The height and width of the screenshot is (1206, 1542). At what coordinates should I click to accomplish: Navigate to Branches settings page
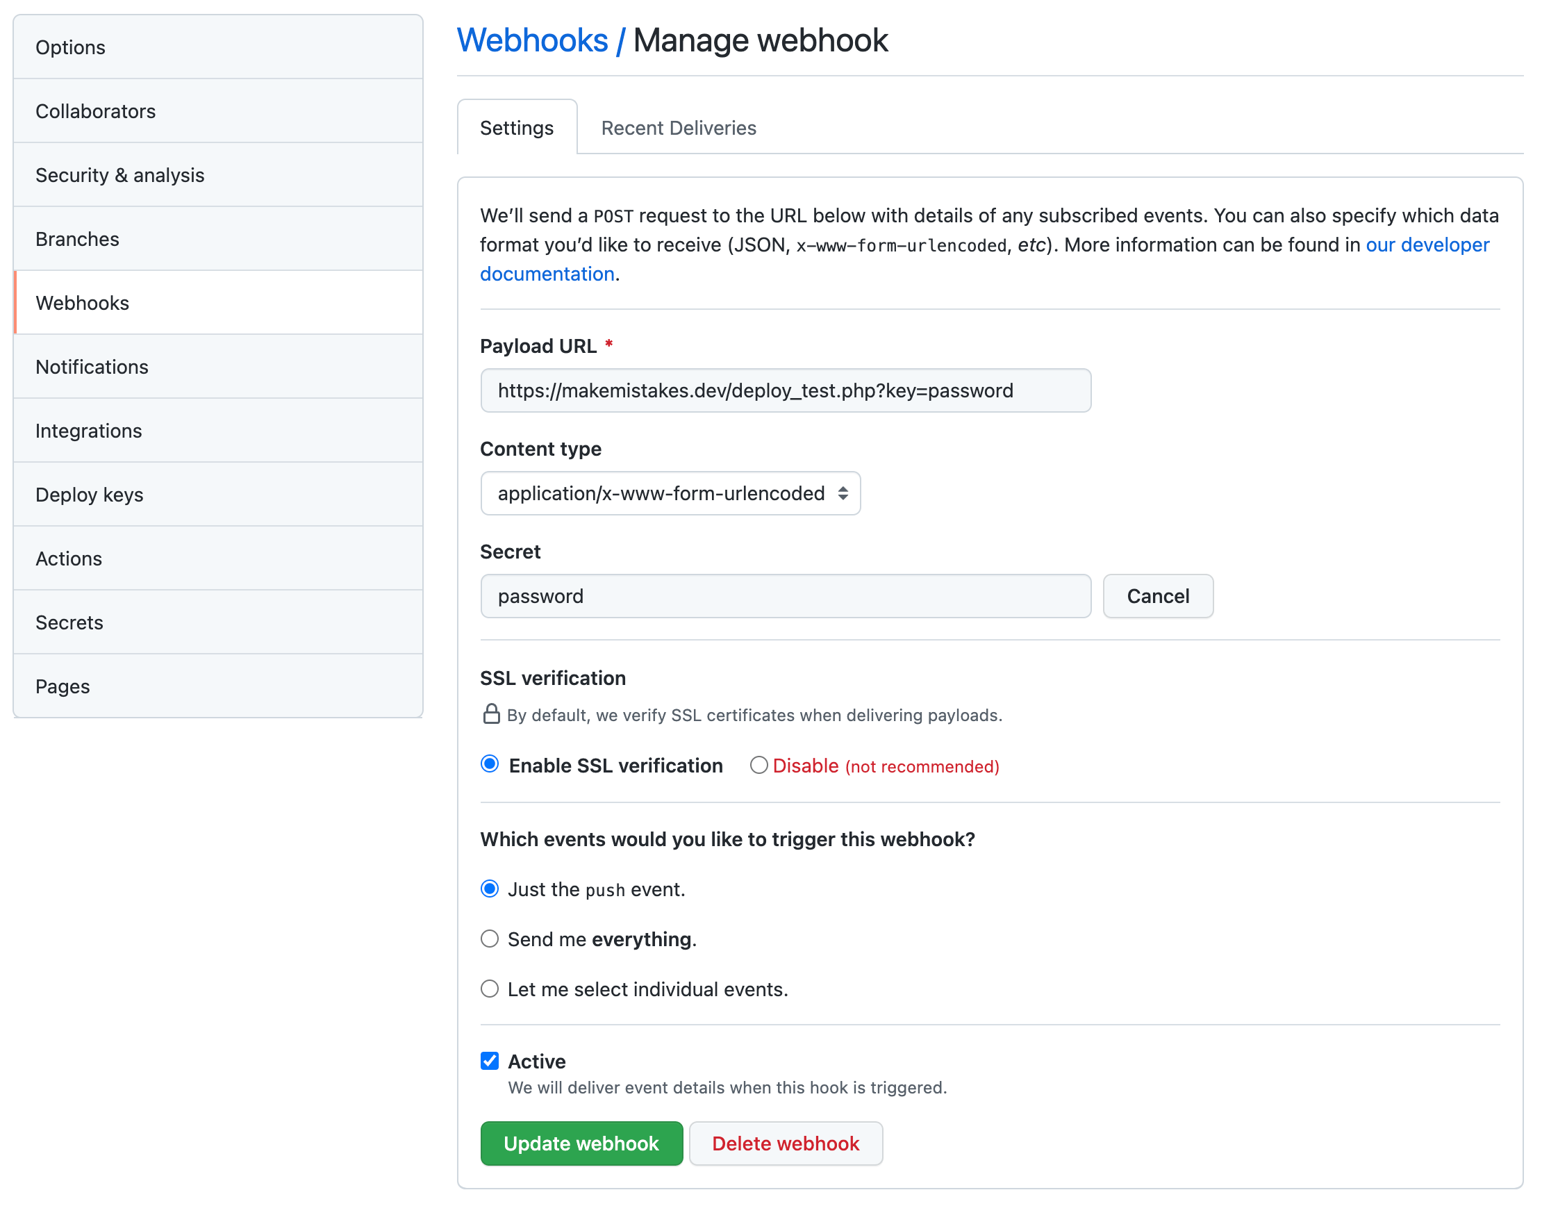point(78,240)
